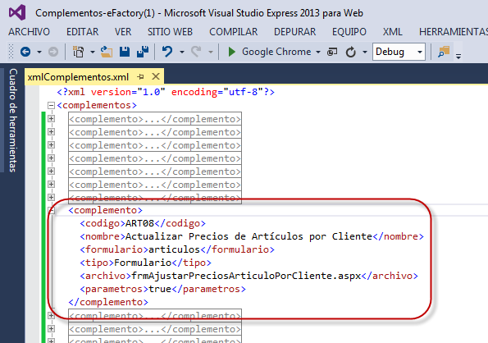Expand the first collapsed complemento node
This screenshot has width=488, height=343.
(51, 119)
